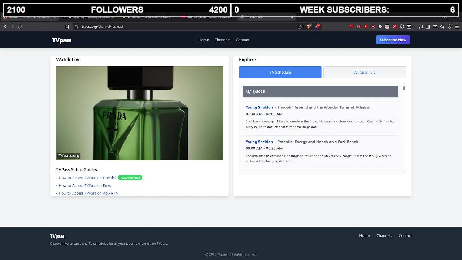Click the 08:00 AM - 08:30 AM time
Viewport: 462px width, 260px height.
[x=264, y=148]
